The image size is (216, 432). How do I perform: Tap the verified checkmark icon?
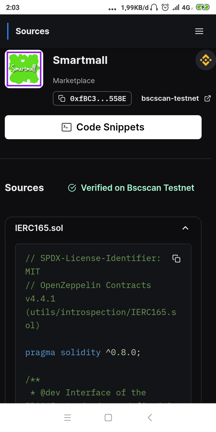[x=72, y=188]
